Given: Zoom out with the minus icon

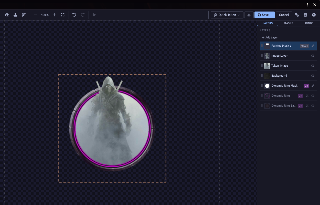Looking at the screenshot, I should click(35, 15).
